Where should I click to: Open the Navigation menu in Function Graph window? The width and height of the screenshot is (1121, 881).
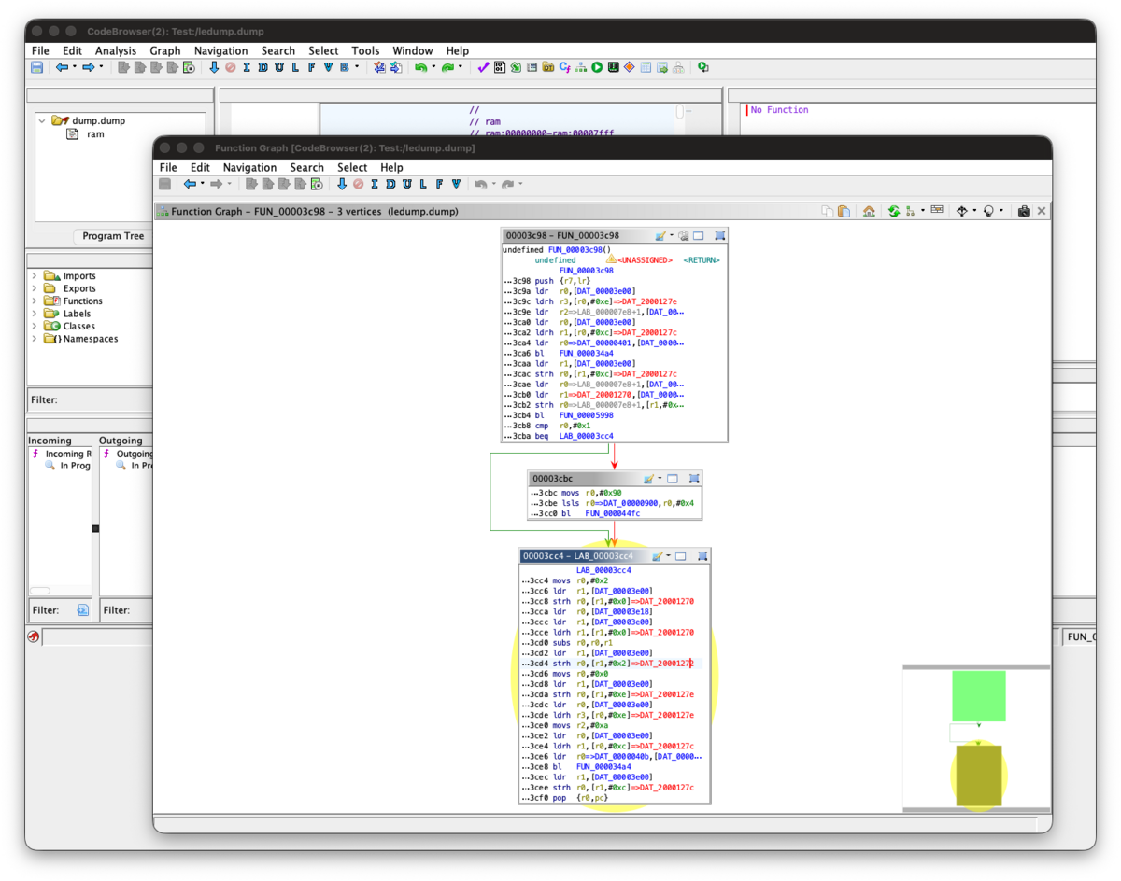249,168
